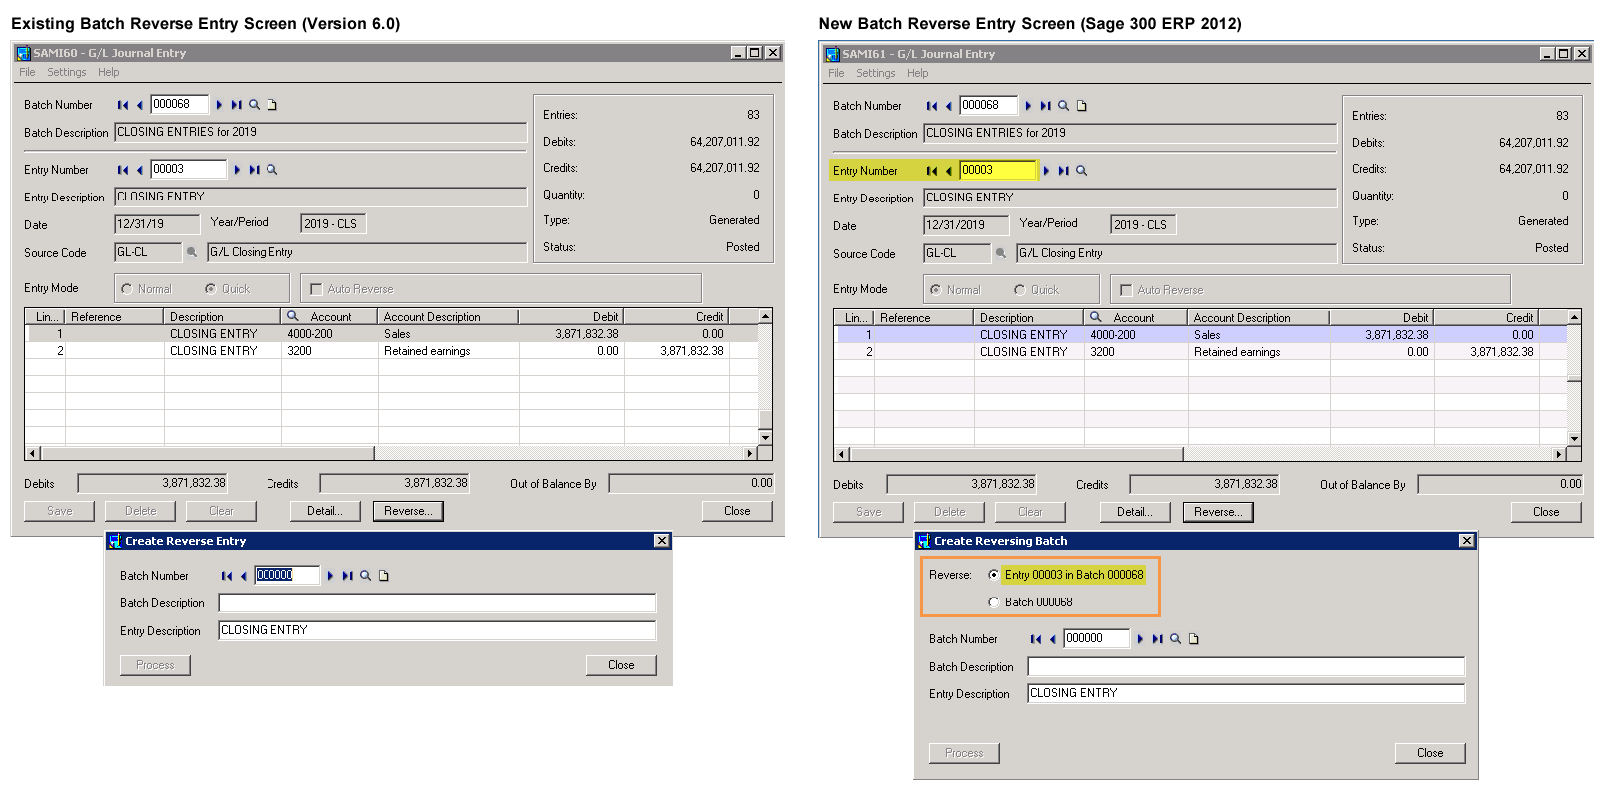Viewport: 1607px width, 798px height.
Task: Click horizontal scrollbar thumb in SAMI60 grid
Action: tap(207, 453)
